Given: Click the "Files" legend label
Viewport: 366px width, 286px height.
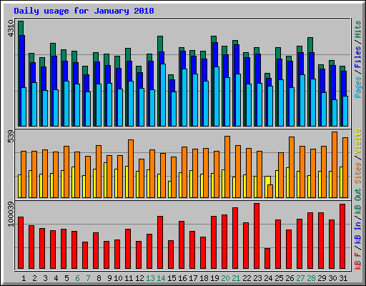Looking at the screenshot, I should point(358,57).
